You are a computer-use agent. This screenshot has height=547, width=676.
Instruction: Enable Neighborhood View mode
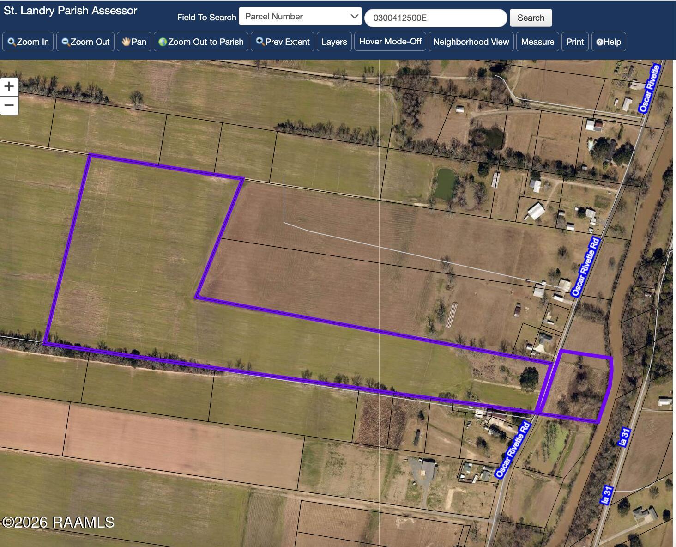pos(471,42)
